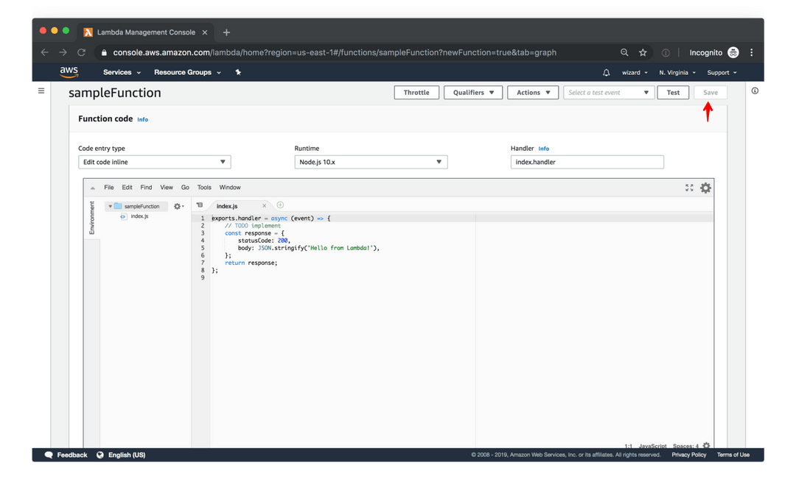This screenshot has height=493, width=796.
Task: Click the Throttle button
Action: click(x=416, y=92)
